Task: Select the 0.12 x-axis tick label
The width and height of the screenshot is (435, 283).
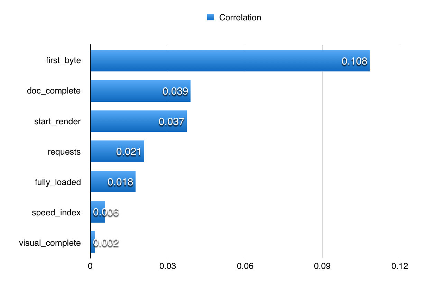Action: tap(399, 266)
